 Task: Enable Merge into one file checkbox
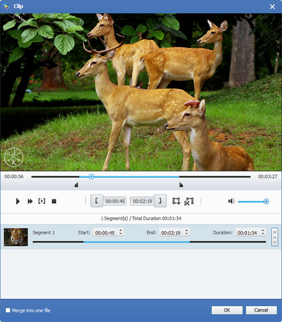pyautogui.click(x=8, y=310)
